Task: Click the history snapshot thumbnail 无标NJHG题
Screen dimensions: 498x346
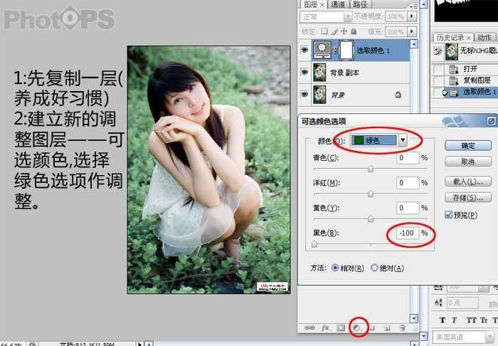Action: pyautogui.click(x=451, y=51)
